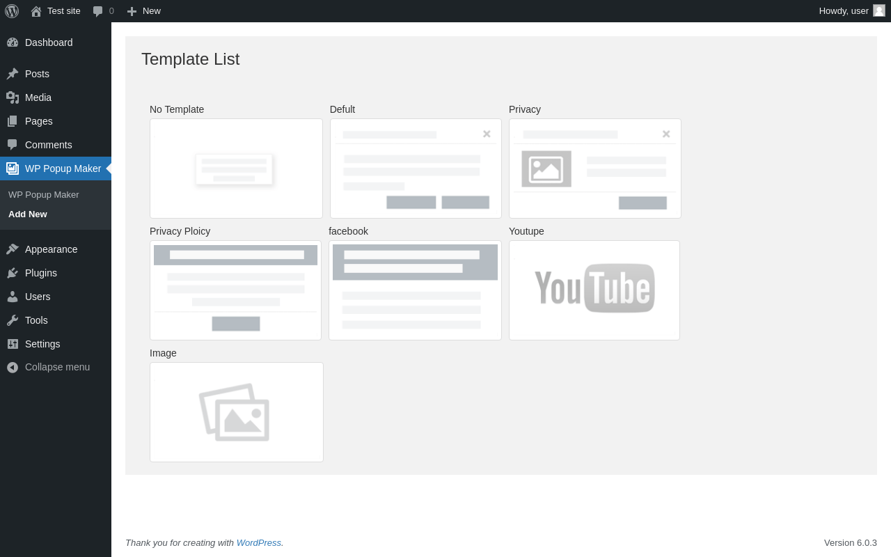Click the Dashboard gauge icon
The height and width of the screenshot is (557, 891).
click(13, 42)
